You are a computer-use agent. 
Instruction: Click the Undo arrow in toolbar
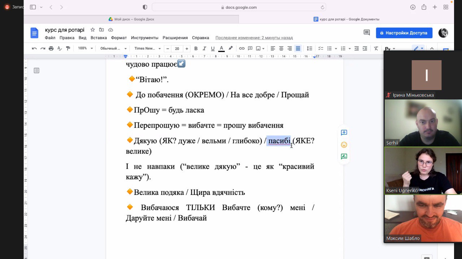(34, 49)
